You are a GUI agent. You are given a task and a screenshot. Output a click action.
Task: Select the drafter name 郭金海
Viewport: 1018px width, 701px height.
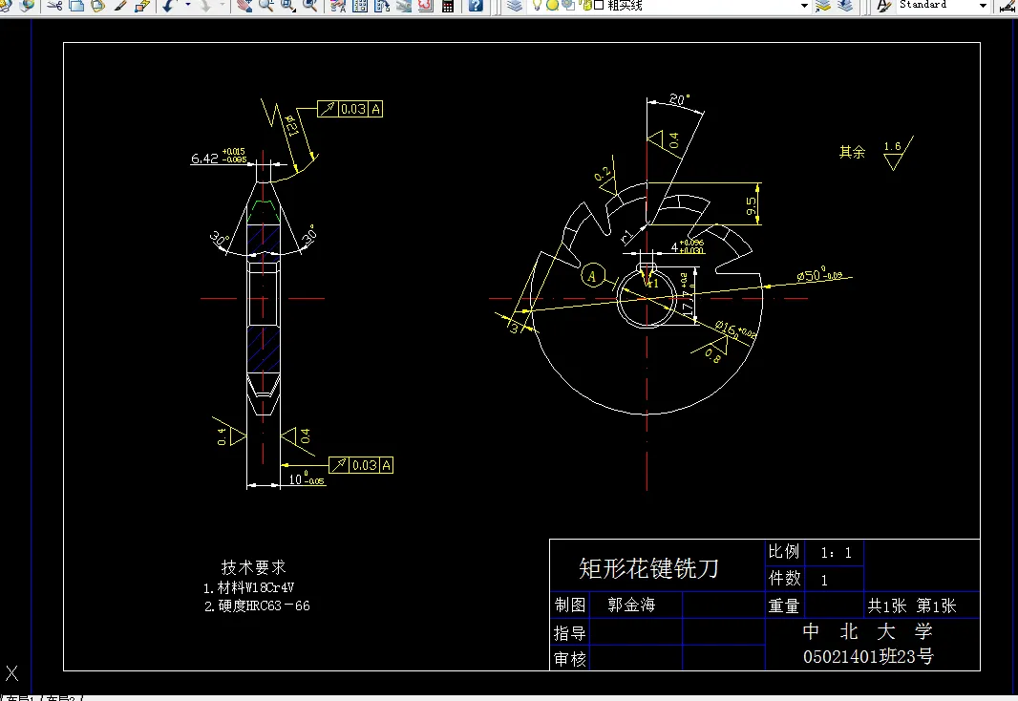coord(631,605)
